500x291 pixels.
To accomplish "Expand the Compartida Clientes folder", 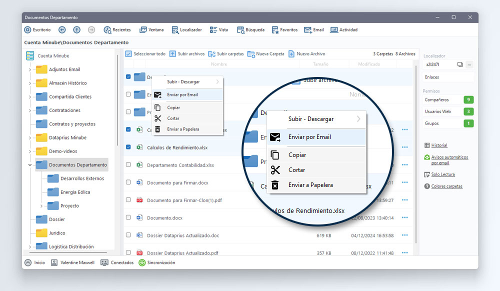I will tap(30, 97).
